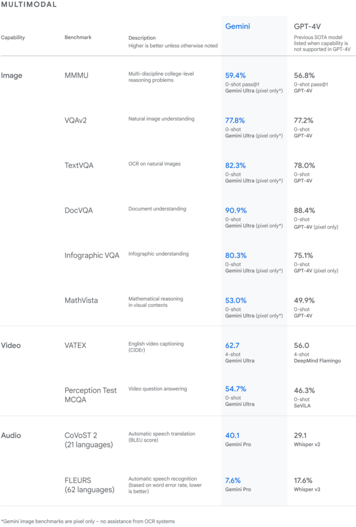Screen dimensions: 356x527
Task: Click the Perception Test MCQA benchmark
Action: pos(90,395)
